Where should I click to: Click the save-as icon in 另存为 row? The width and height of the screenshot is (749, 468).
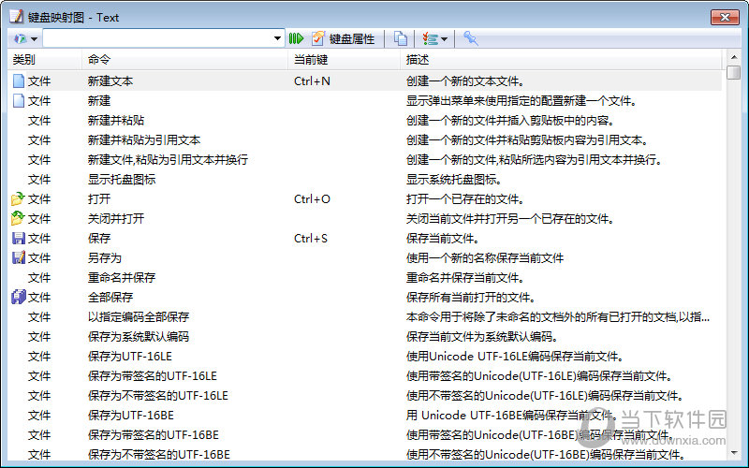[x=19, y=258]
